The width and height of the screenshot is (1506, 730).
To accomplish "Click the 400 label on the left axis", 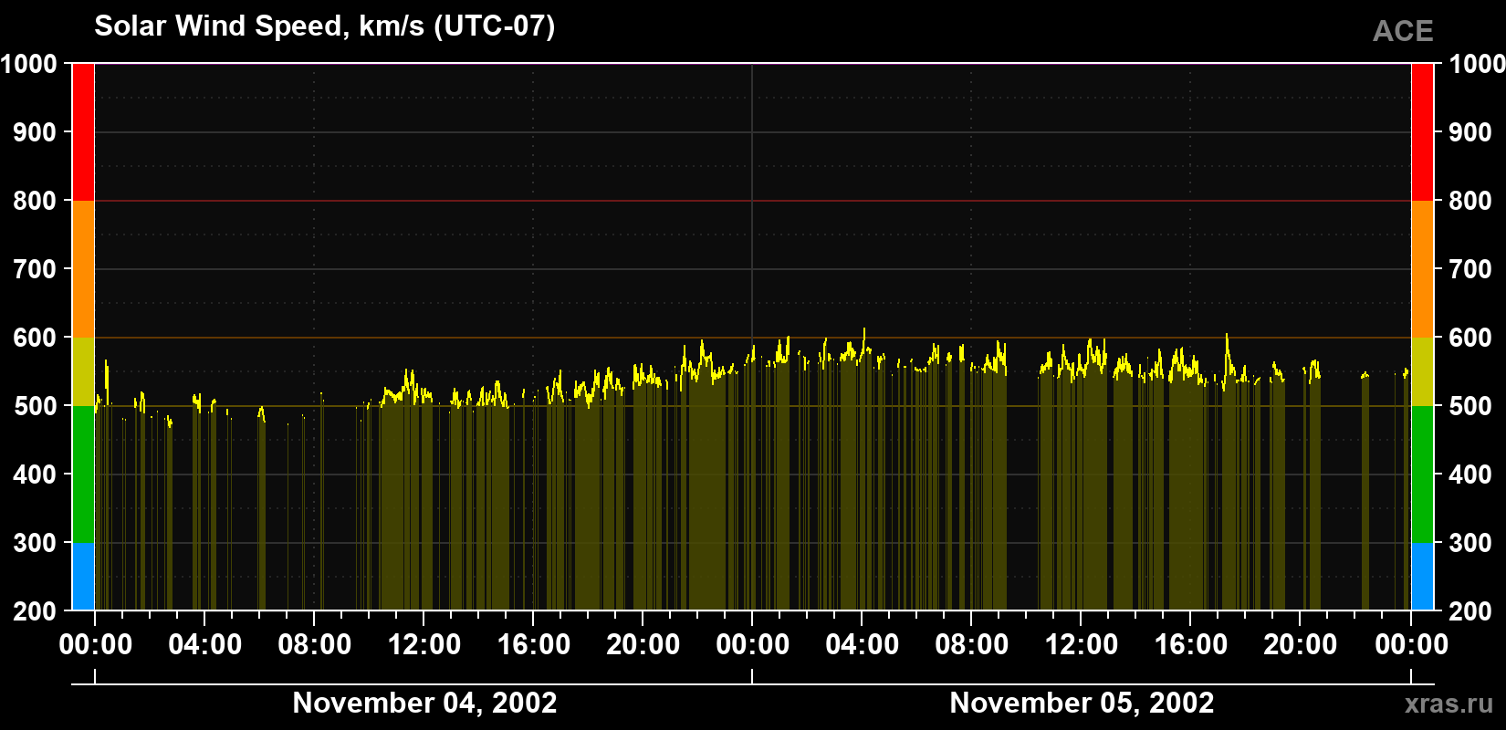I will (35, 474).
